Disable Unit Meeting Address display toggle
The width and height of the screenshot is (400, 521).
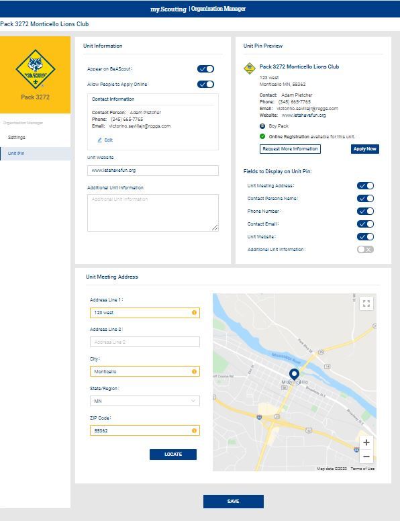tap(366, 186)
